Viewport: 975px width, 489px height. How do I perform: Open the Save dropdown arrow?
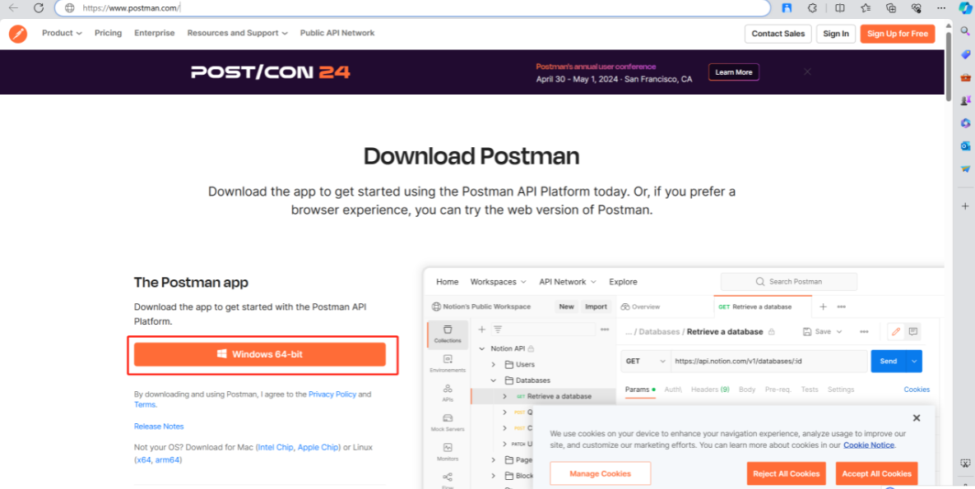tap(839, 332)
